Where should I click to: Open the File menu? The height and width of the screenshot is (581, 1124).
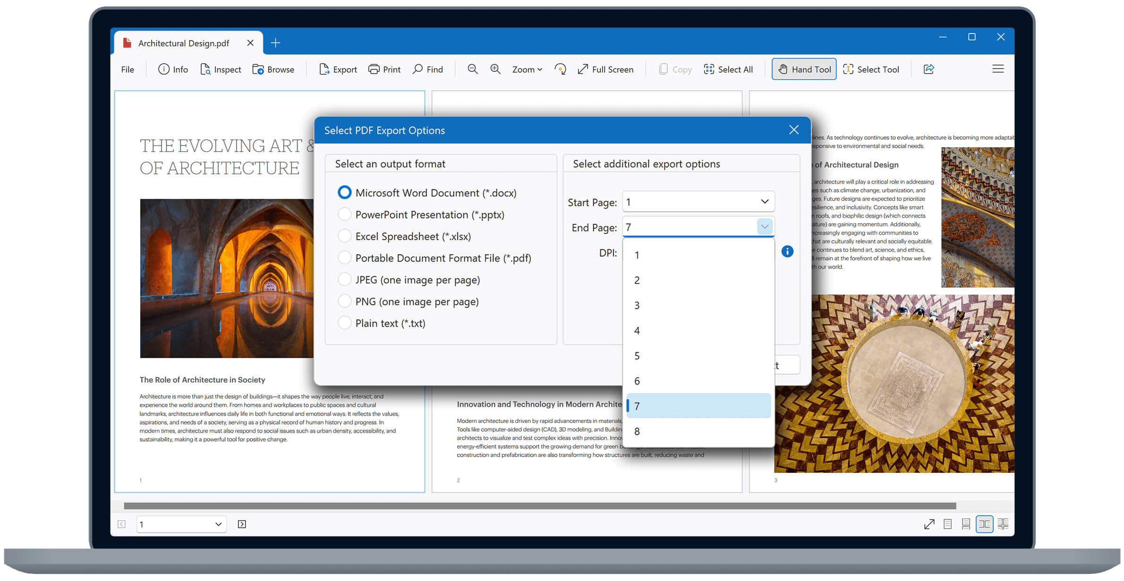(x=127, y=69)
